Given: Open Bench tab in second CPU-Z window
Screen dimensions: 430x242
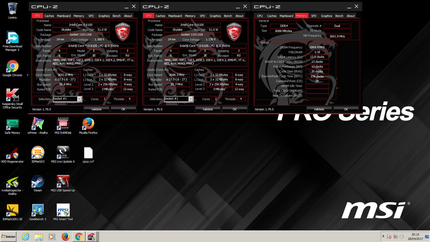Looking at the screenshot, I should [228, 16].
